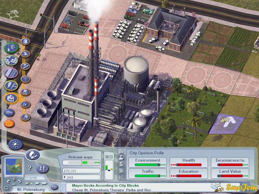This screenshot has width=259, height=194.
Task: Open the opinion polls bar-chart tab
Action: point(121,152)
